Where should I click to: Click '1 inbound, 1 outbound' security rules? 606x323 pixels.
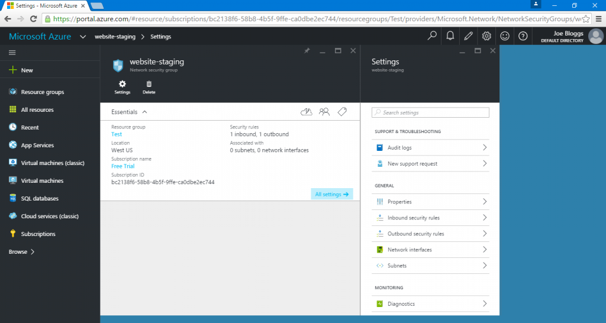click(259, 134)
